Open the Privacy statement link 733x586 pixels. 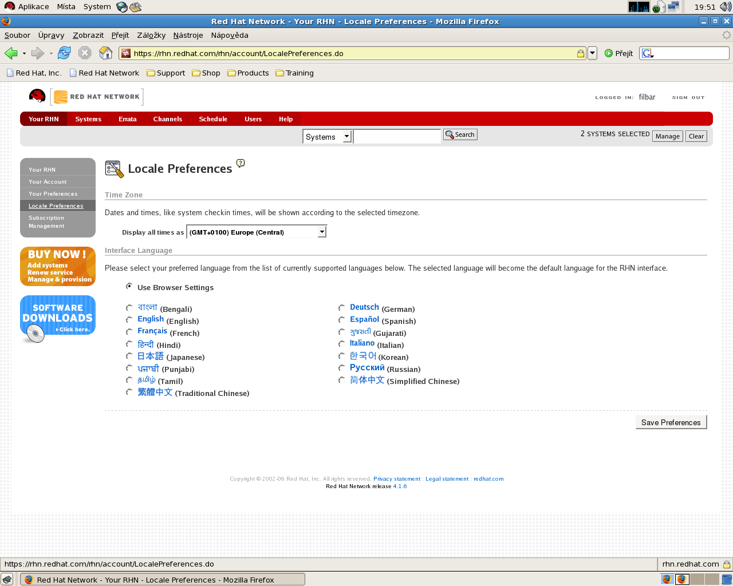pyautogui.click(x=397, y=479)
